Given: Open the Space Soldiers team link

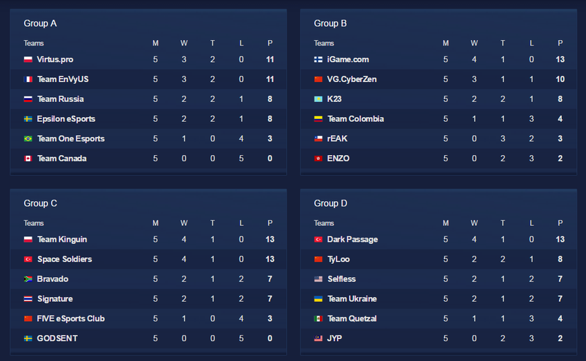Looking at the screenshot, I should coord(65,259).
